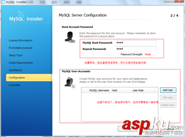
Task: Open the License Information step
Action: (x=20, y=40)
